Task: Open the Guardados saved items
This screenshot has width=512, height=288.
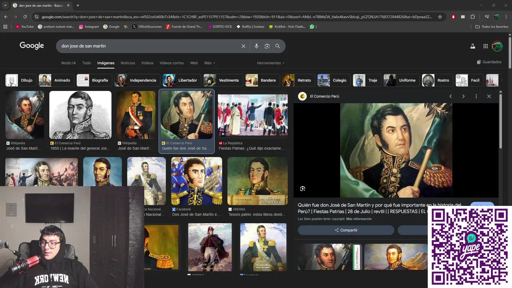Action: tap(489, 62)
